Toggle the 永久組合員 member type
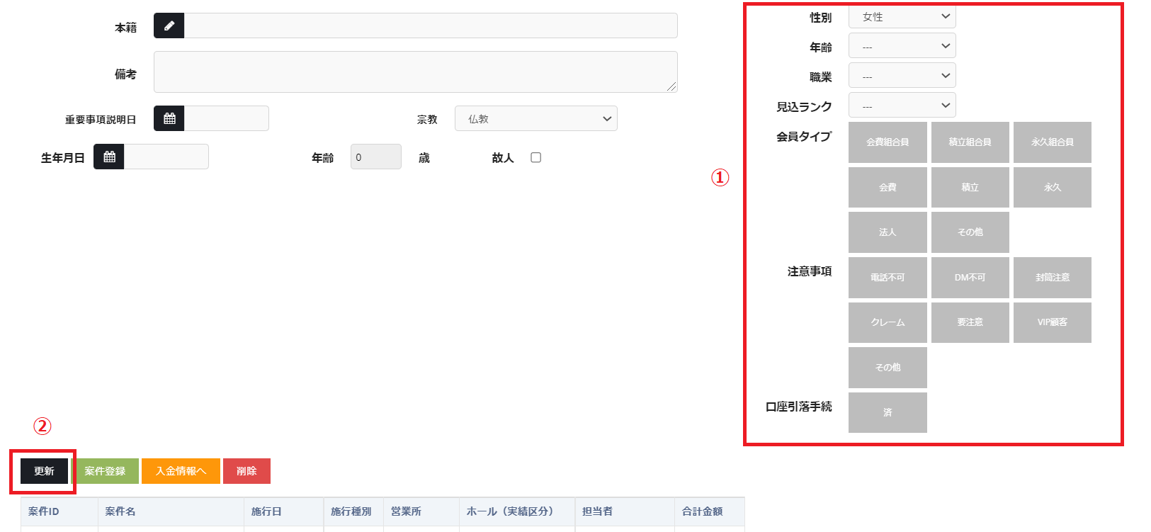Image resolution: width=1151 pixels, height=532 pixels. click(1052, 142)
